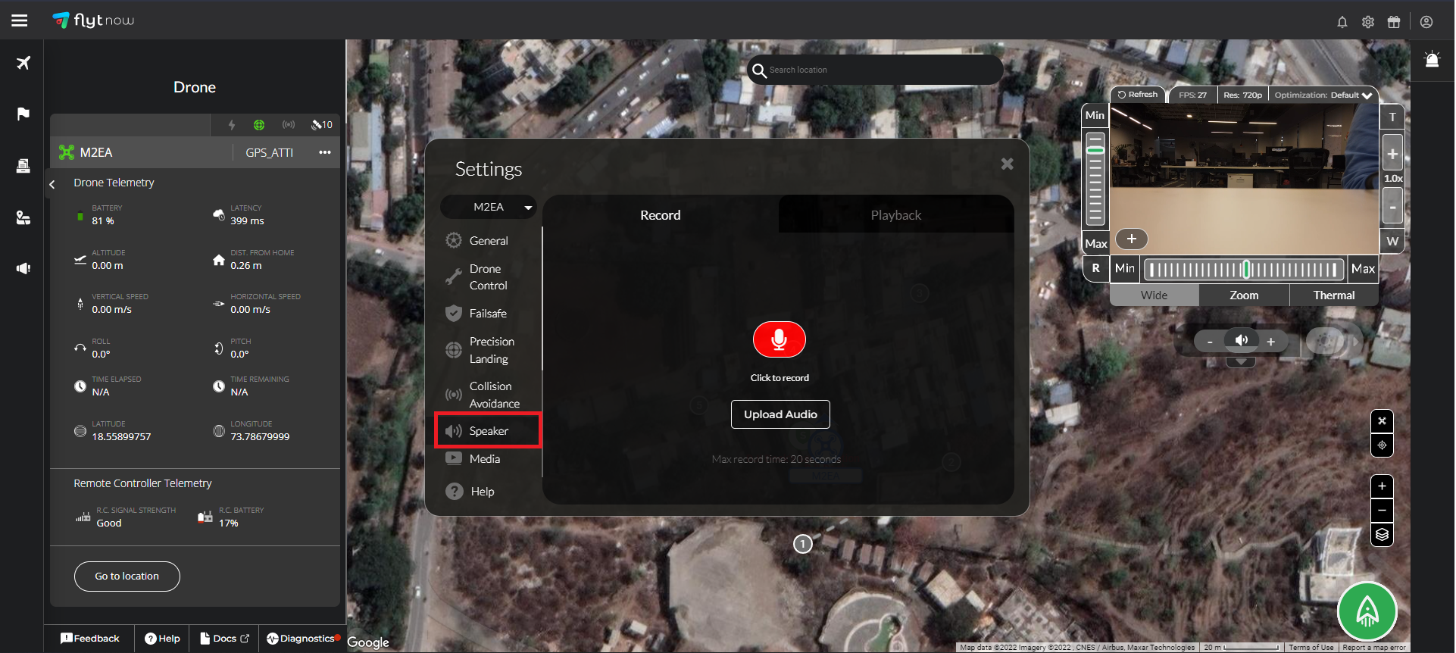This screenshot has width=1456, height=653.
Task: Click the red microphone record button
Action: point(779,340)
